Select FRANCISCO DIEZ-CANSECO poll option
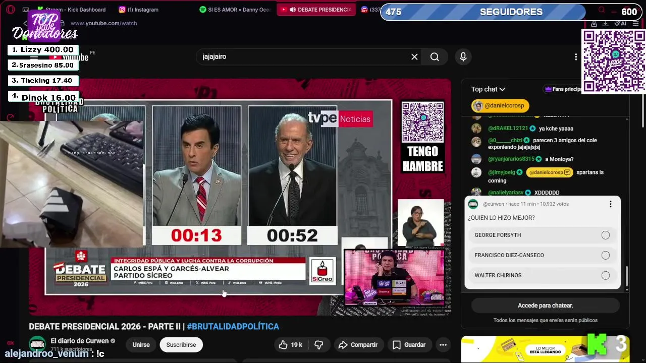The image size is (646, 363). tap(542, 255)
